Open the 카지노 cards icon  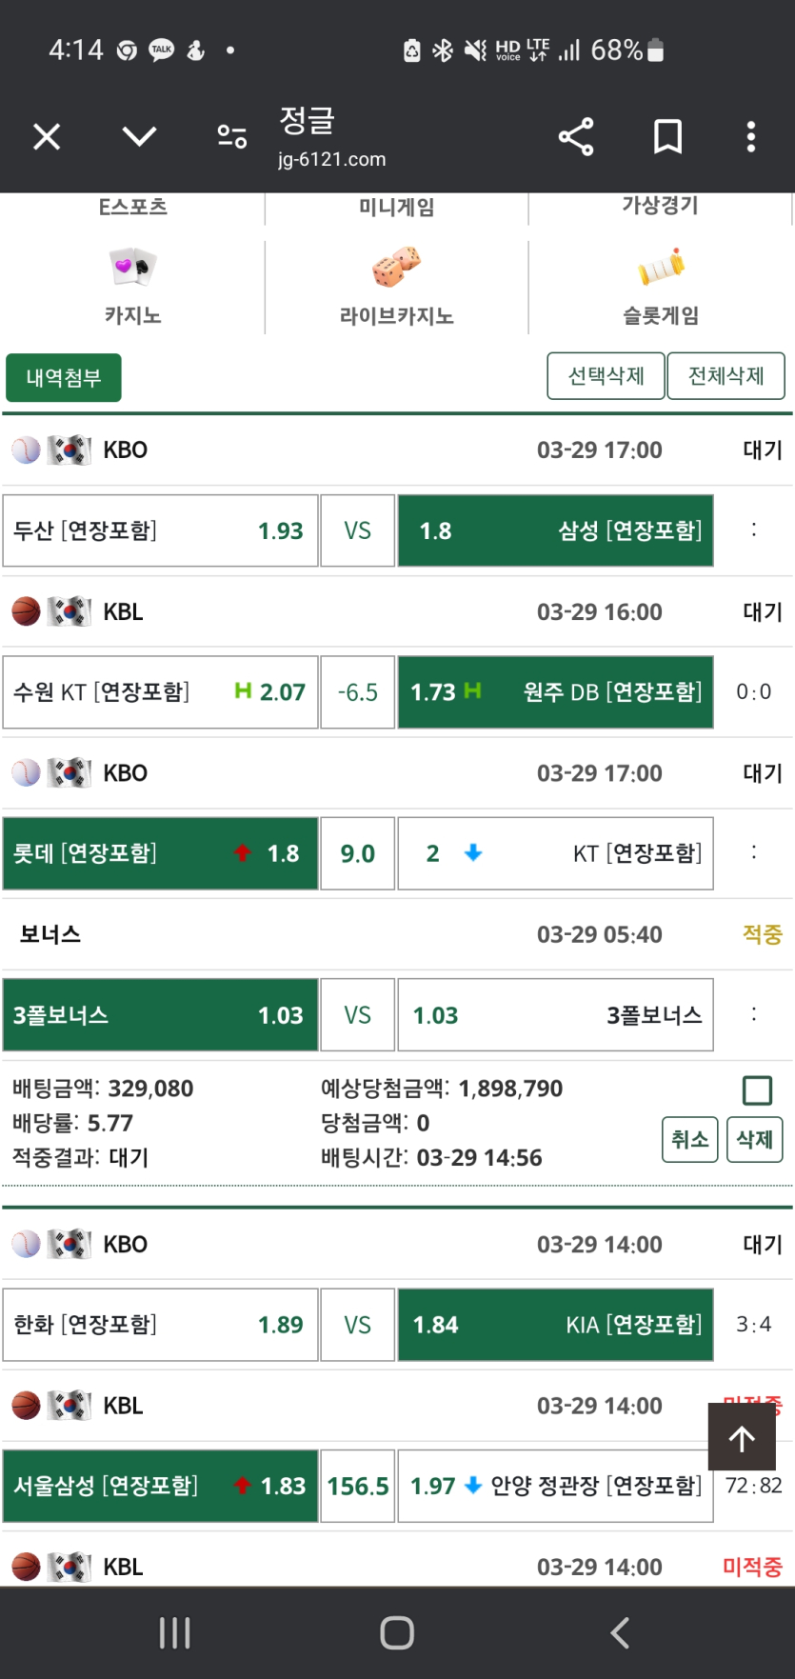coord(132,268)
